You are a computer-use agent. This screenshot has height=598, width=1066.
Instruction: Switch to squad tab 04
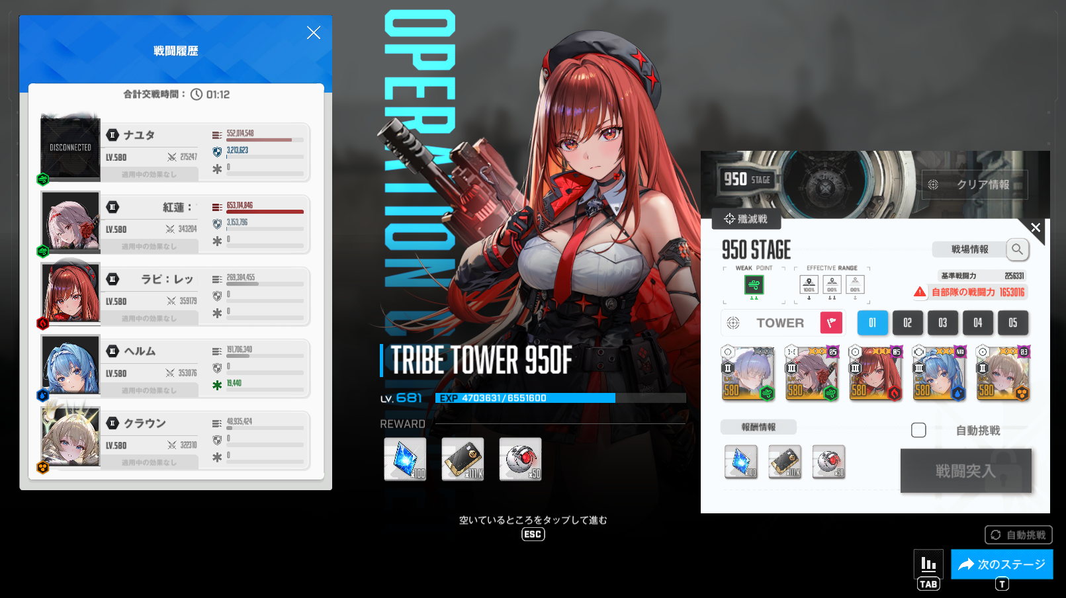point(977,323)
